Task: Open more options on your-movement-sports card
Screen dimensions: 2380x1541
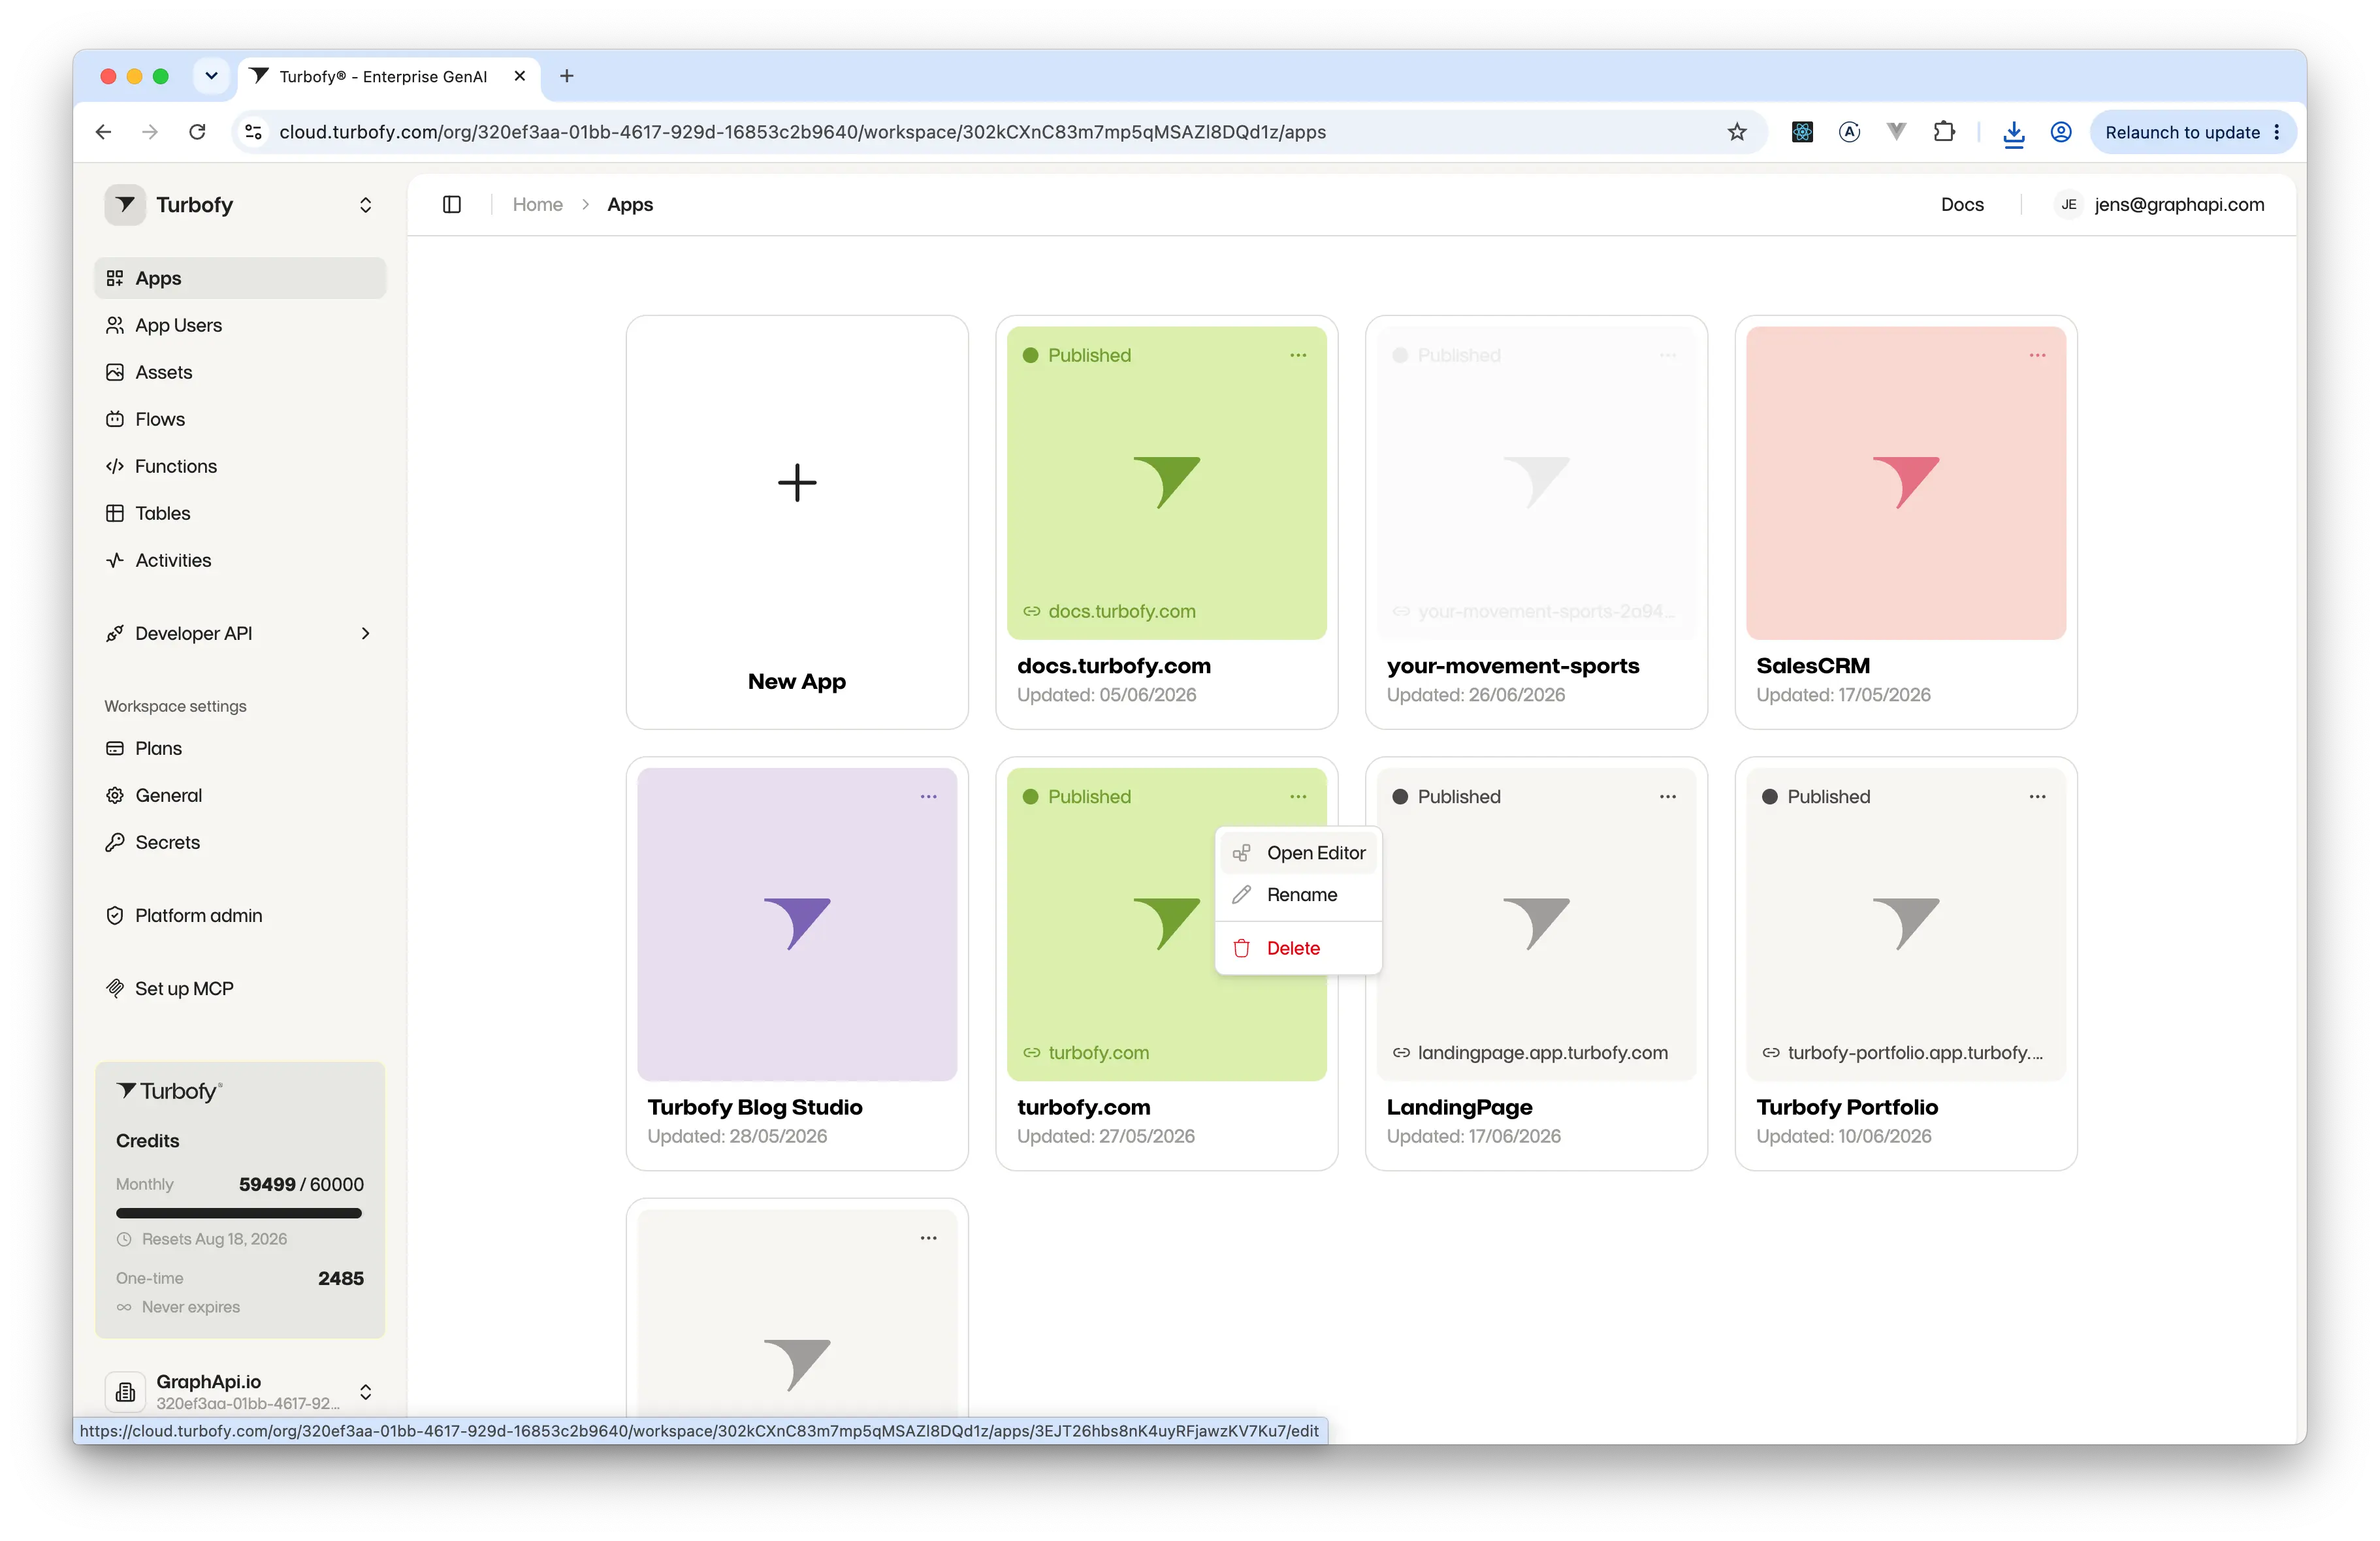Action: pos(1668,355)
